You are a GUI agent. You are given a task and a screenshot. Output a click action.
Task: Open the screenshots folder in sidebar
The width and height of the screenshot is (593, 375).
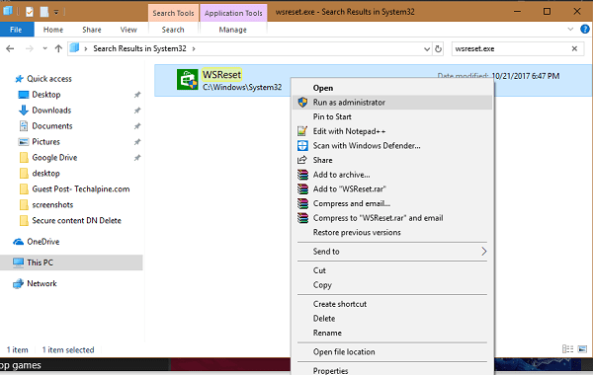click(x=52, y=205)
